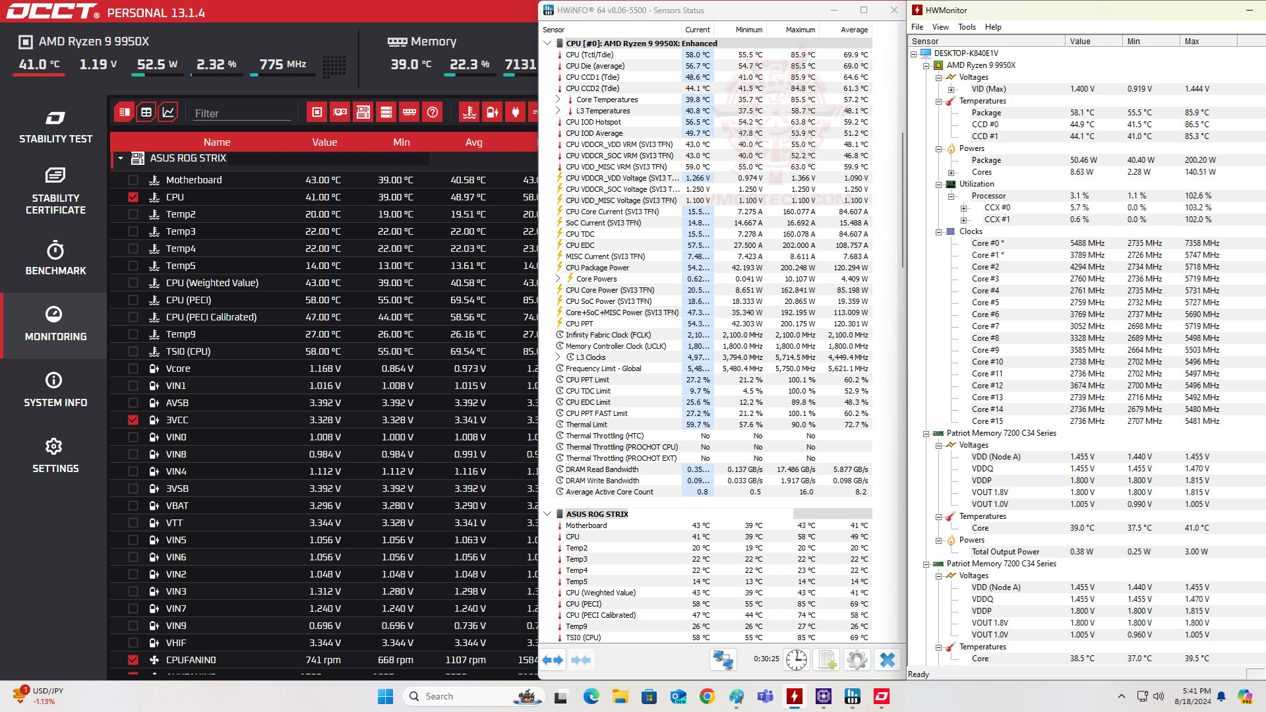Switch OCCT monitoring to table view
The height and width of the screenshot is (712, 1266).
pyautogui.click(x=146, y=112)
